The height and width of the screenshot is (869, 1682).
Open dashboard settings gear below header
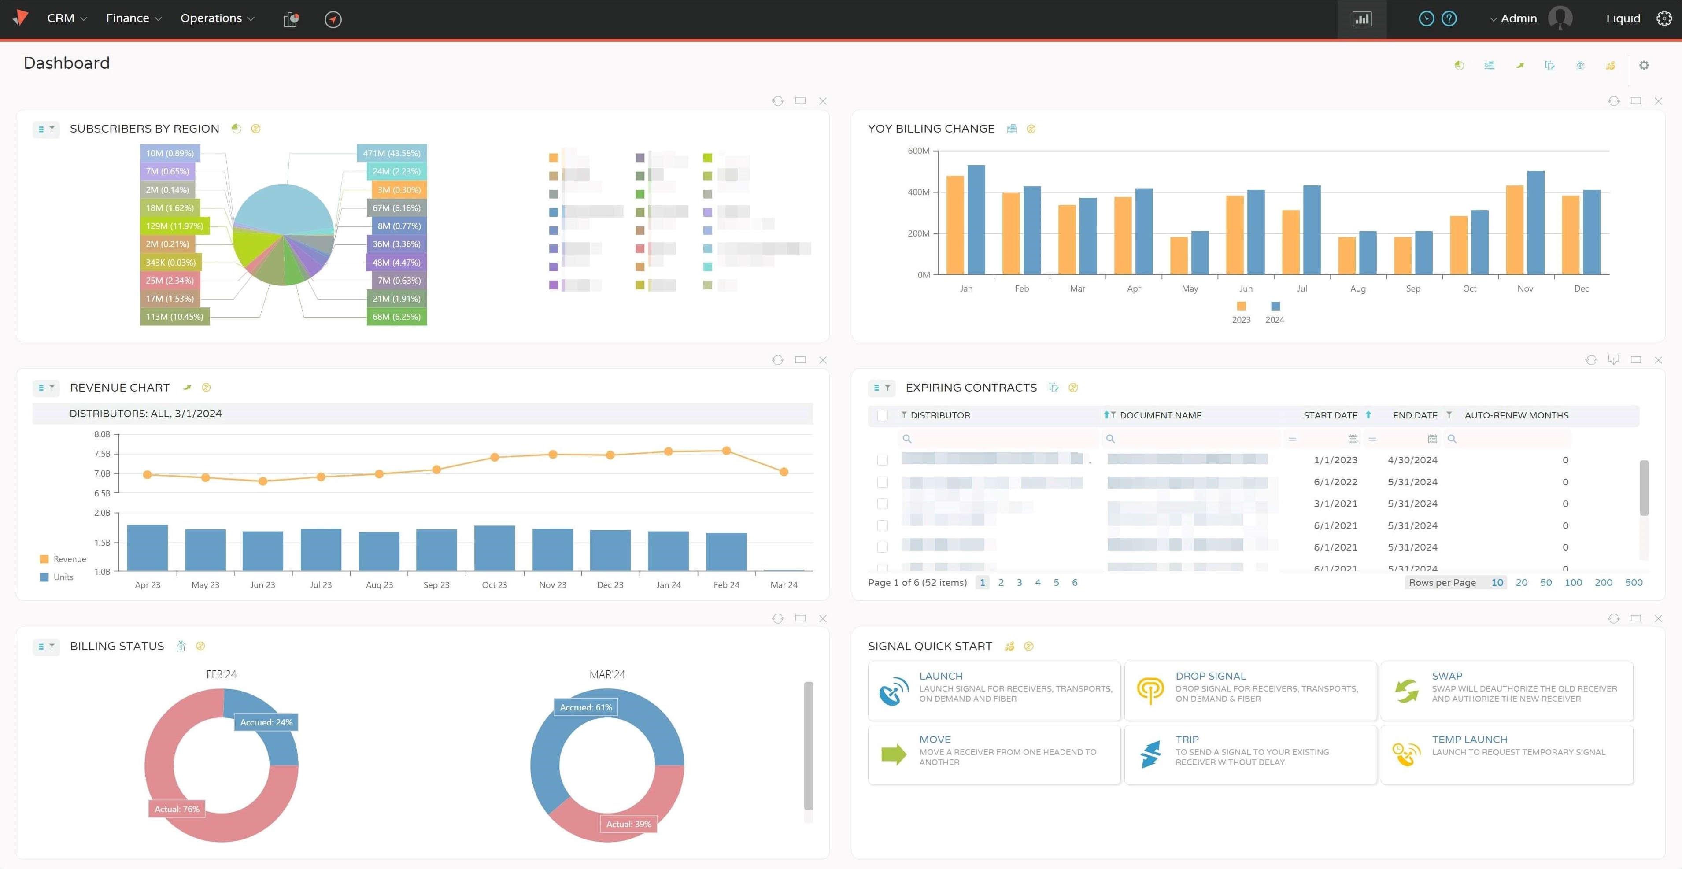click(1644, 65)
